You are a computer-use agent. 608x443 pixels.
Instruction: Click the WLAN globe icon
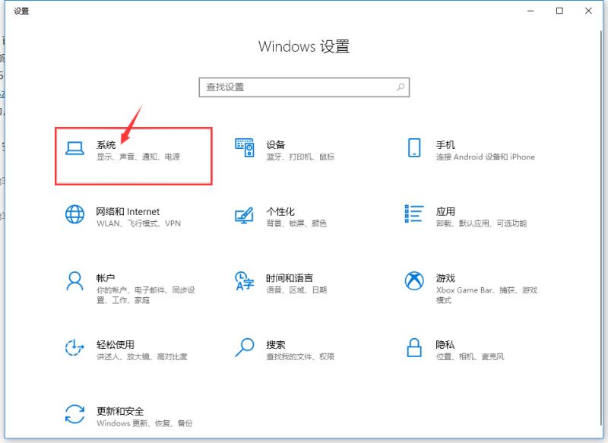74,214
